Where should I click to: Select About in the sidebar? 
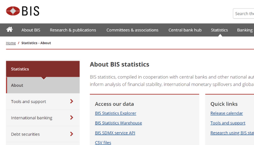pos(43,85)
